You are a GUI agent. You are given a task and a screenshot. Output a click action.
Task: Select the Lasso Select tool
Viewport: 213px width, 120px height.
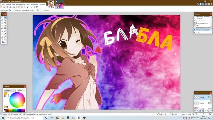pyautogui.click(x=2, y=20)
